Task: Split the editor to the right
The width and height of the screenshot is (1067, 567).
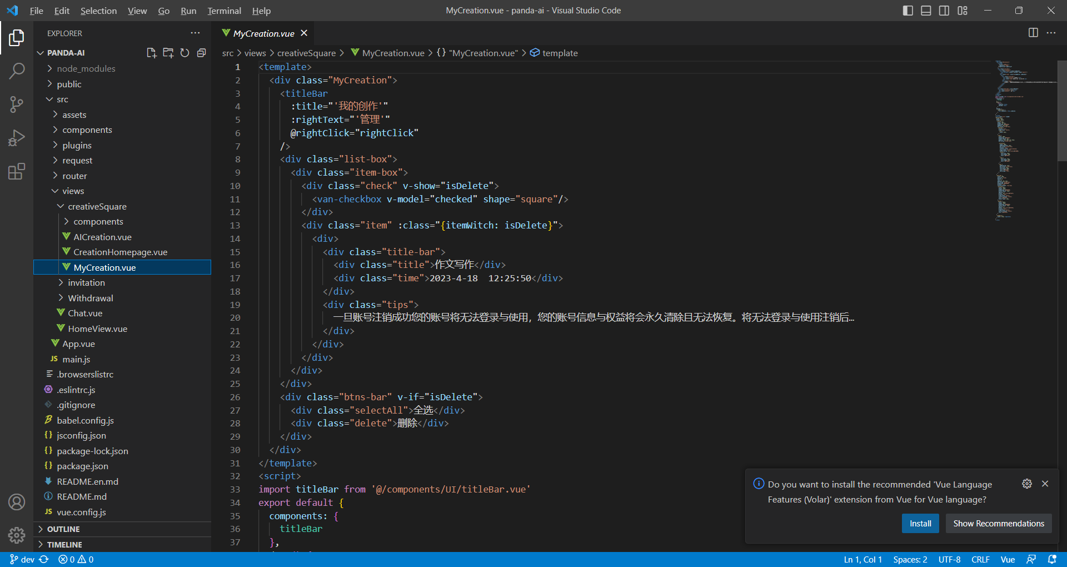Action: [x=1033, y=33]
